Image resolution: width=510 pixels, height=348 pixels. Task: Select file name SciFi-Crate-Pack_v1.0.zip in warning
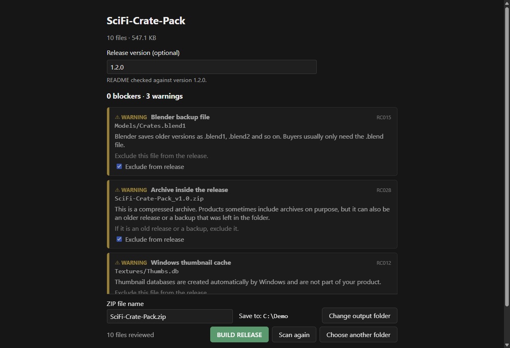159,198
